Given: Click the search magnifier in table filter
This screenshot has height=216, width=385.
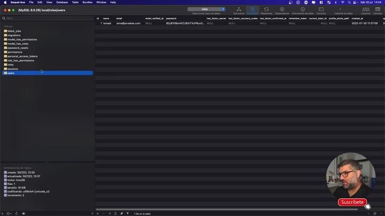Looking at the screenshot, I should (4, 18).
